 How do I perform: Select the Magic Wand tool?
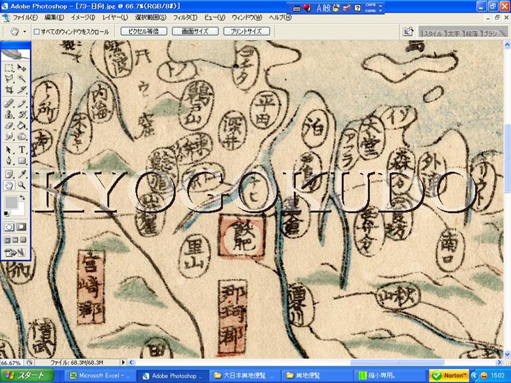click(21, 78)
